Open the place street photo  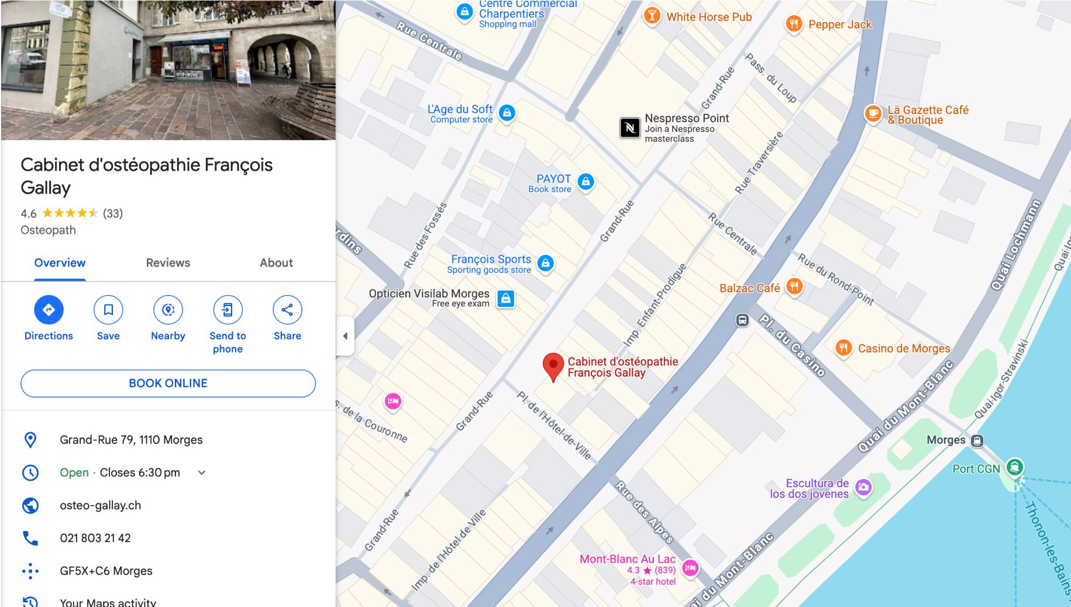[168, 70]
